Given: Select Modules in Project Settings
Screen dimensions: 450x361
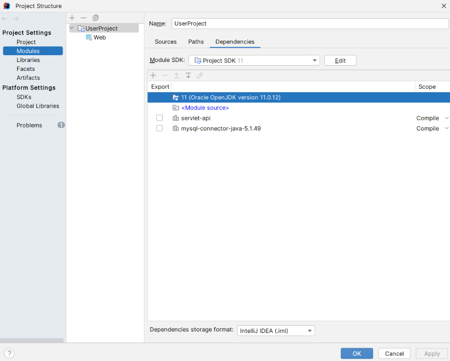Looking at the screenshot, I should (x=33, y=51).
